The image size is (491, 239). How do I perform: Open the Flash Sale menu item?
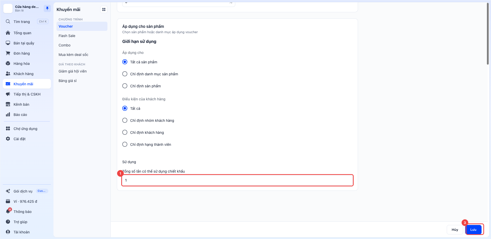[82, 36]
